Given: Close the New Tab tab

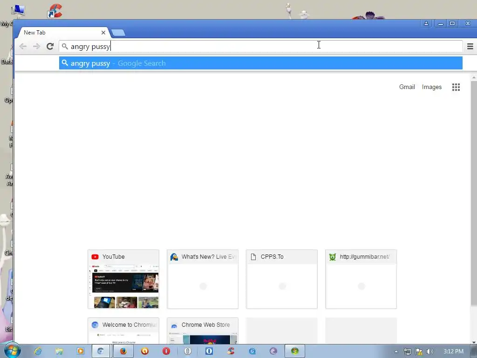Looking at the screenshot, I should tap(103, 33).
